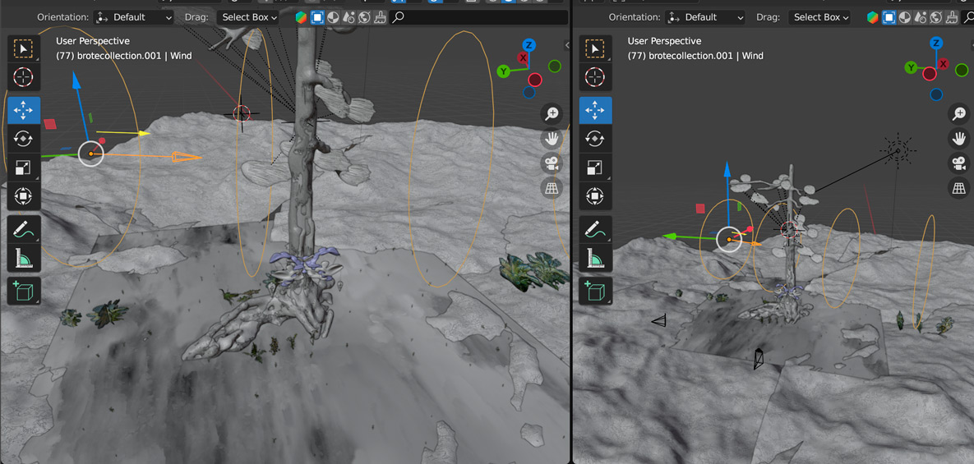Expand the sidebar arrow at left viewport edge
The width and height of the screenshot is (974, 464).
click(x=566, y=45)
